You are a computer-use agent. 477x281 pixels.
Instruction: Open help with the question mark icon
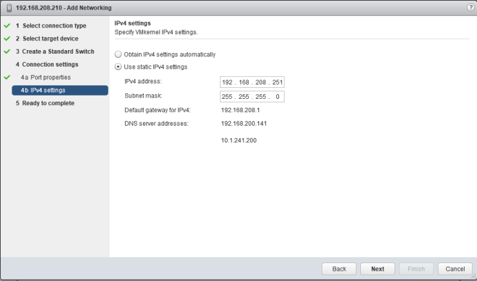(x=469, y=7)
